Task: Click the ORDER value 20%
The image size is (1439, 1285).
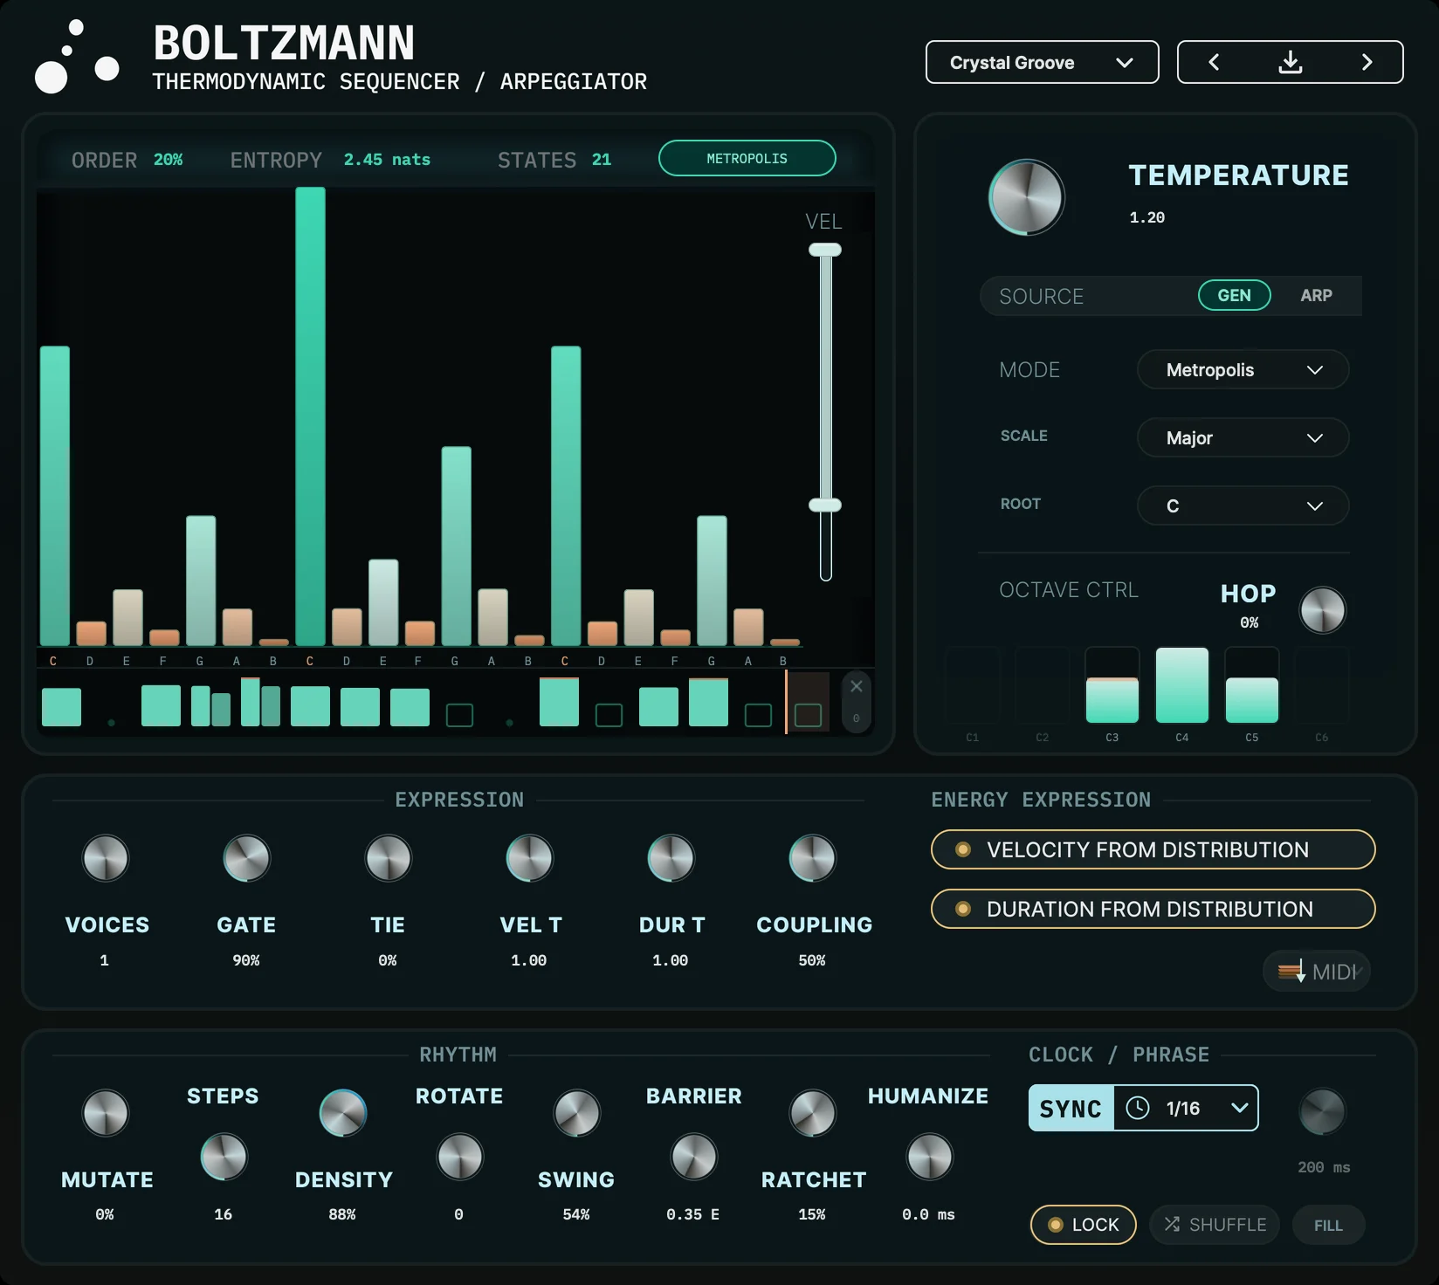Action: pyautogui.click(x=168, y=160)
